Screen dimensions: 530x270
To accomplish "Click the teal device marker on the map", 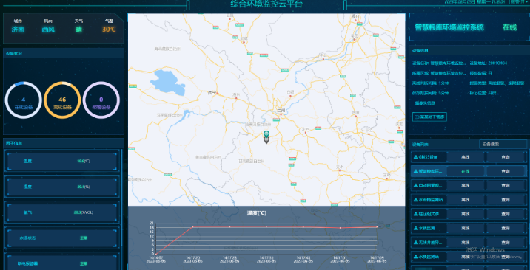I will [x=266, y=134].
